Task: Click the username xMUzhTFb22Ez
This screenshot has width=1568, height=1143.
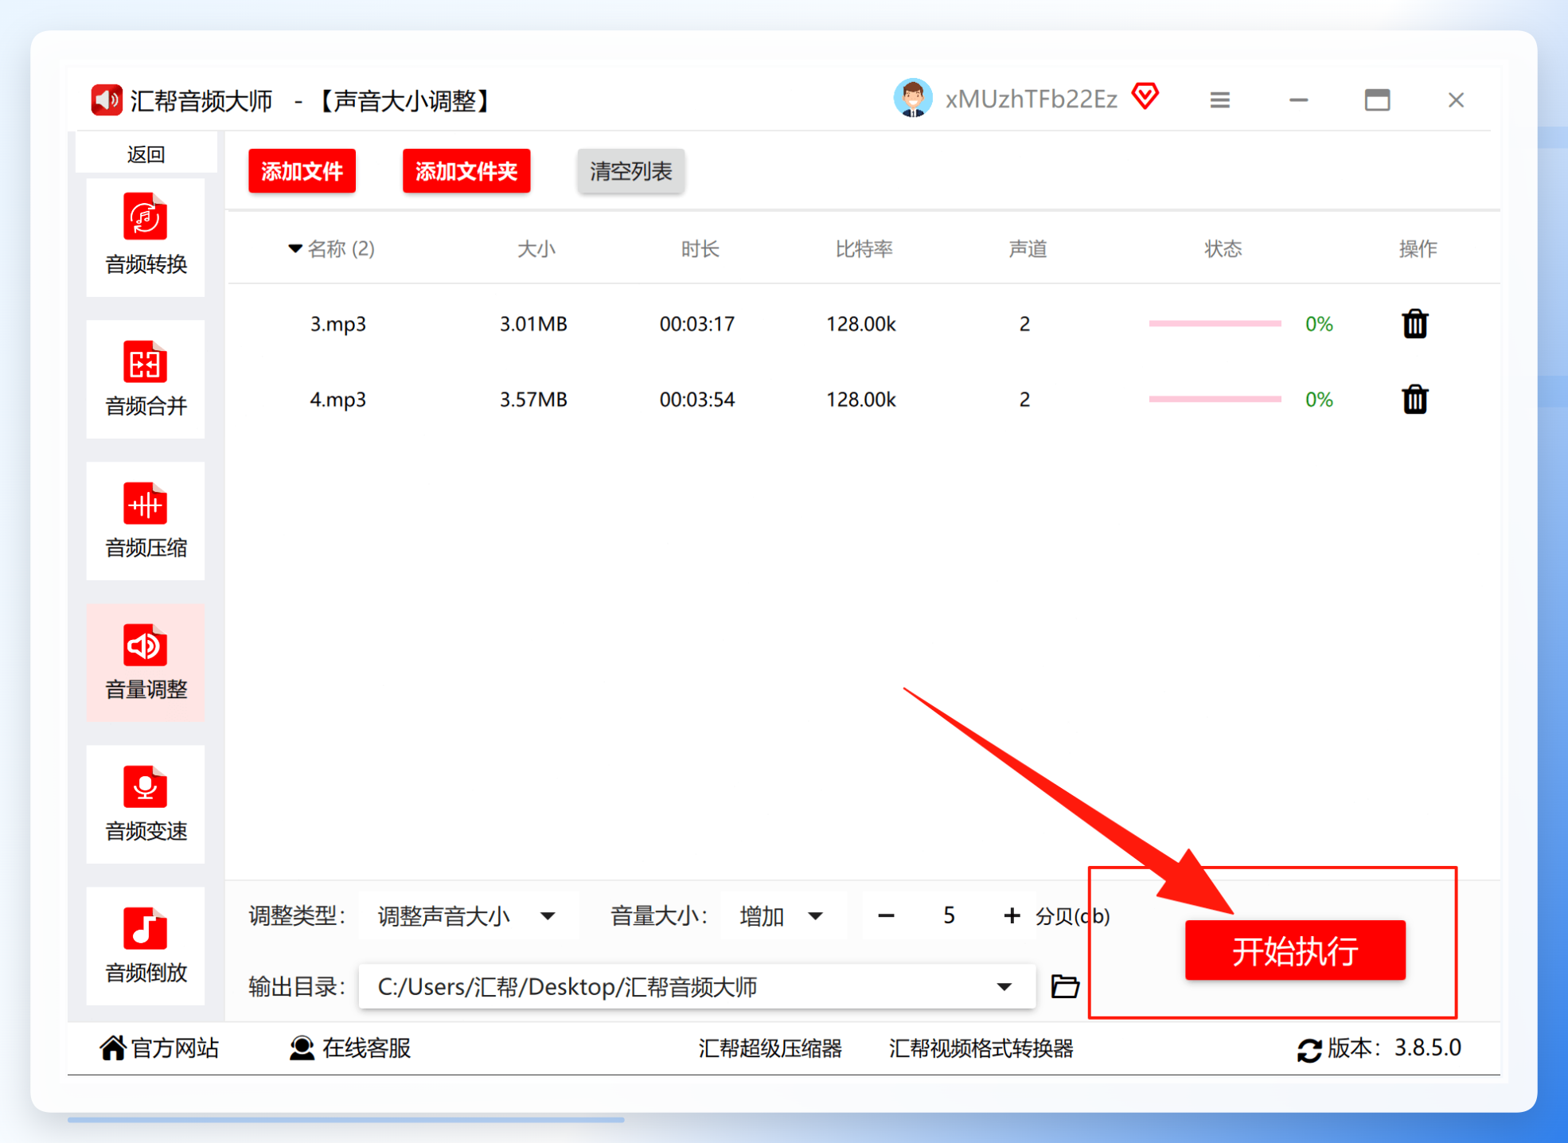Action: 1031,99
